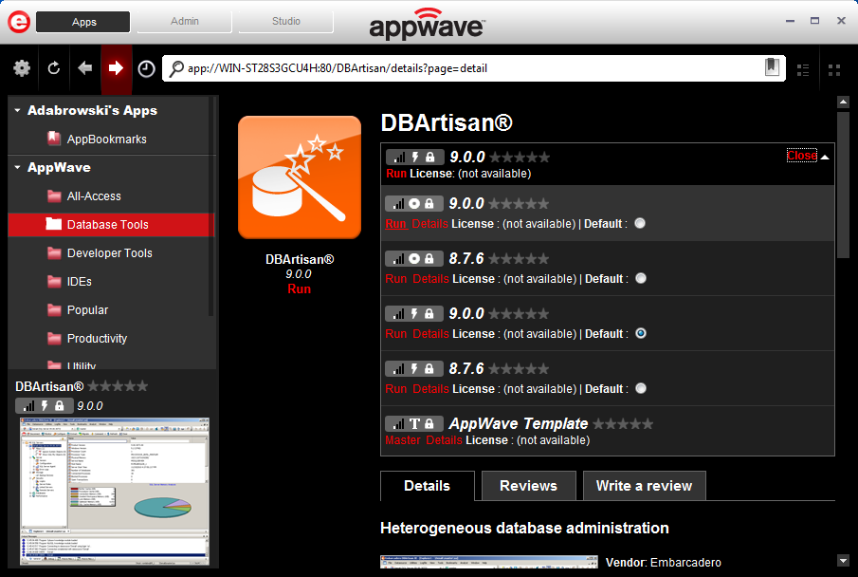Click the bookmark icon in the address bar
The height and width of the screenshot is (577, 858).
tap(772, 67)
